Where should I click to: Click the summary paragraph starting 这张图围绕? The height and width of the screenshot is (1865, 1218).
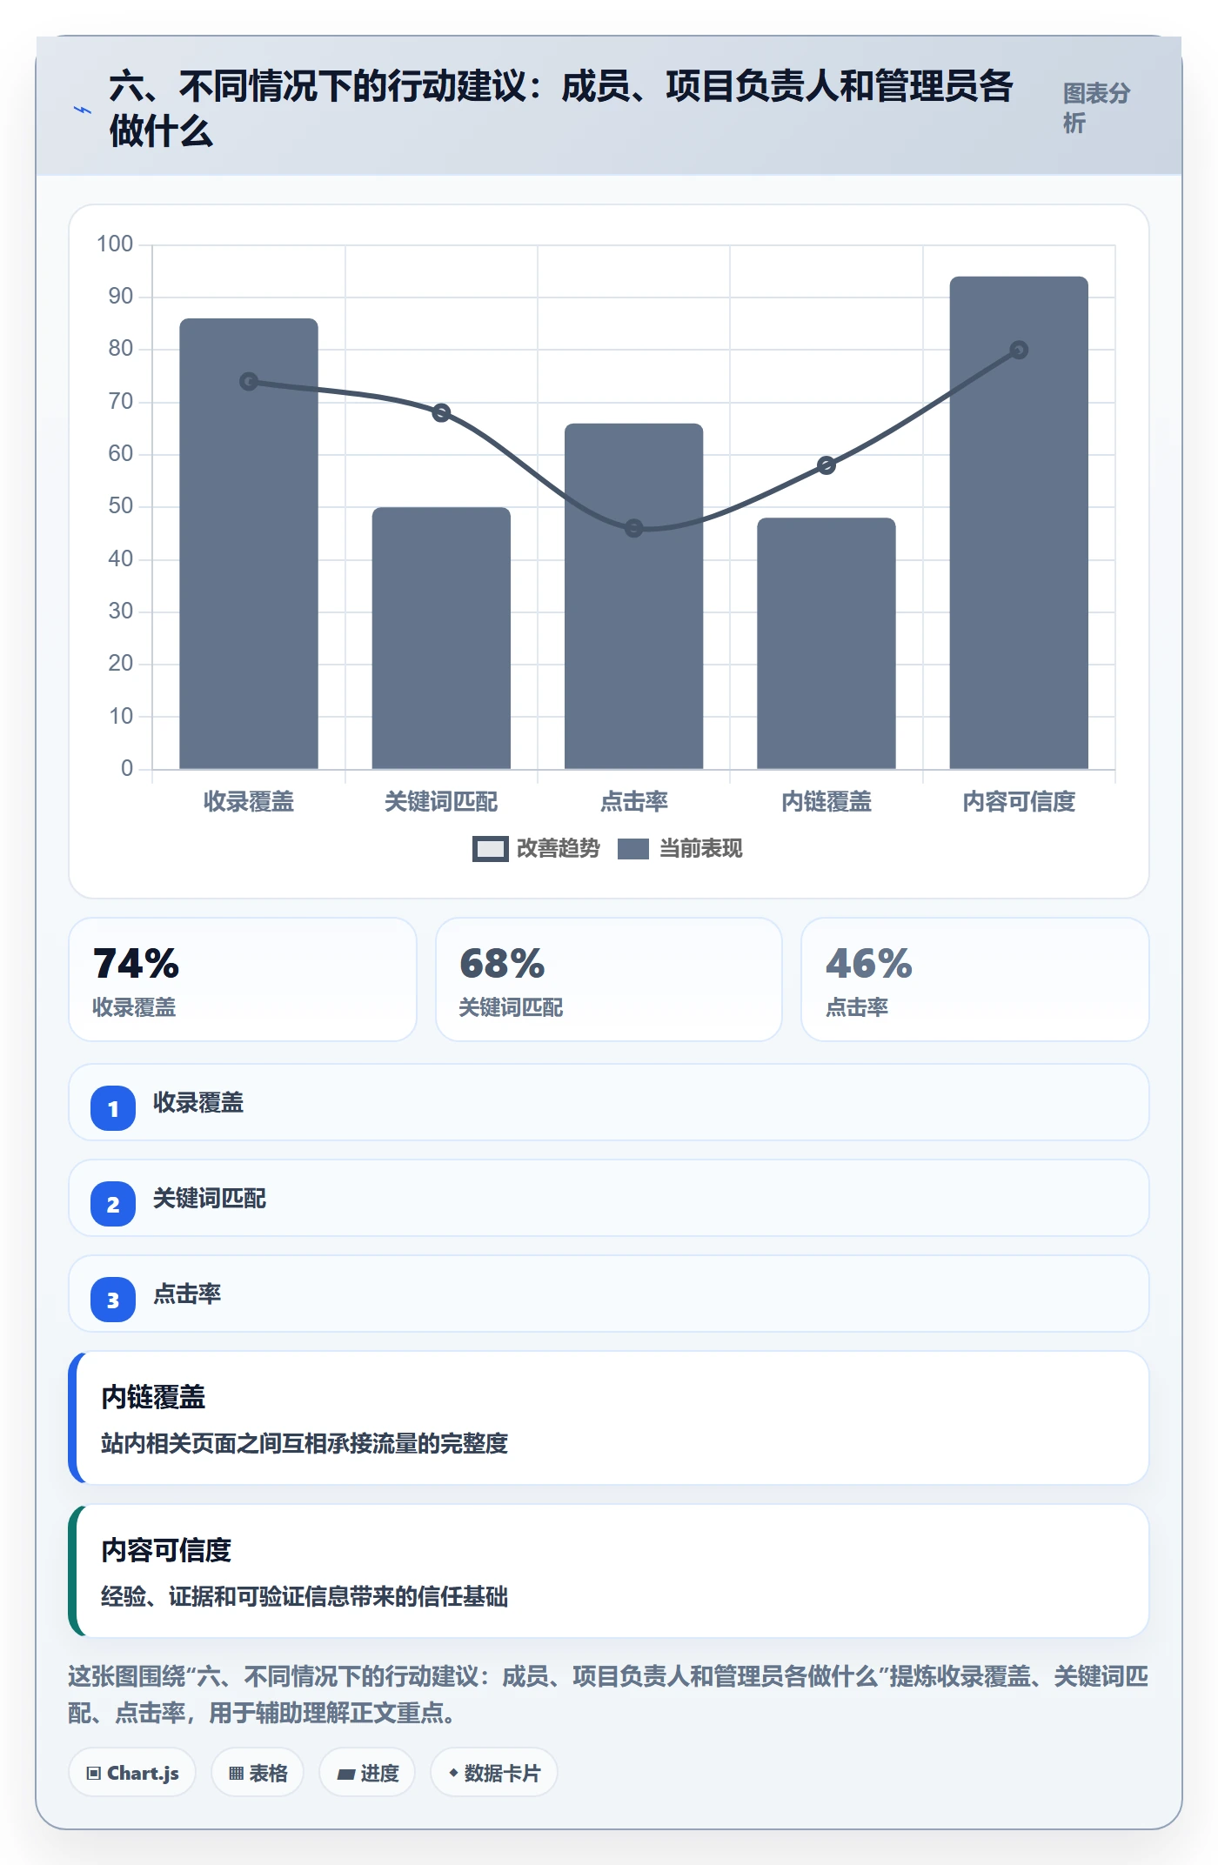(x=609, y=1694)
